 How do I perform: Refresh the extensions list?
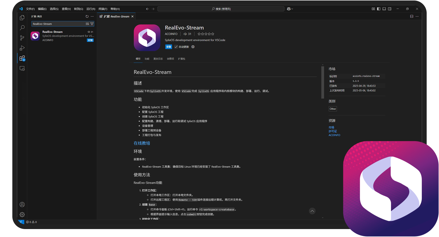coord(87,16)
